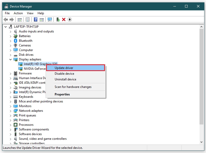Open the File menu
The image size is (206, 153).
coord(7,13)
